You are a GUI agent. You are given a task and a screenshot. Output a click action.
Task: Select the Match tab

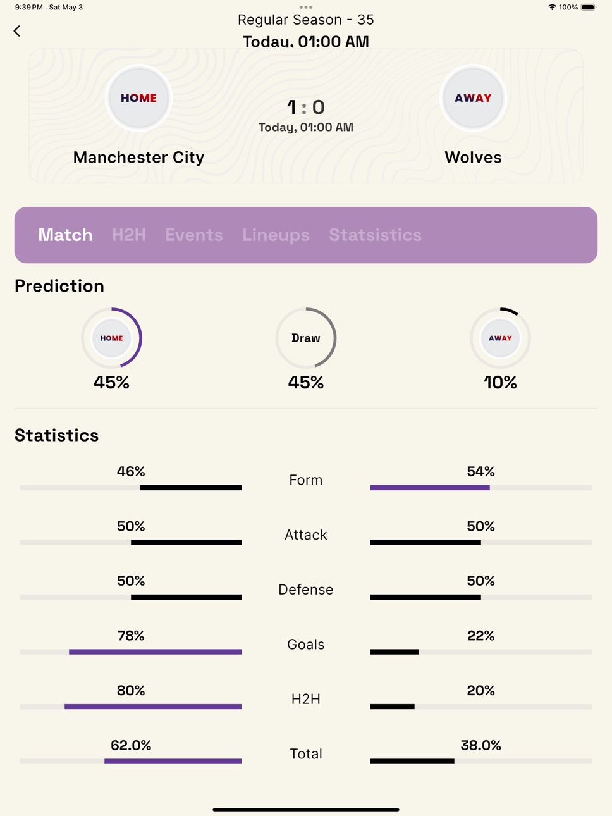click(65, 235)
